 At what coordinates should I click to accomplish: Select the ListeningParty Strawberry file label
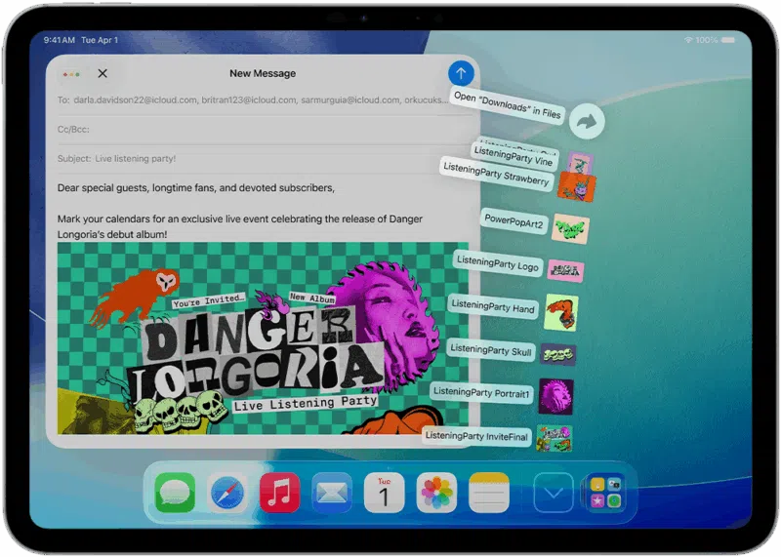coord(496,174)
